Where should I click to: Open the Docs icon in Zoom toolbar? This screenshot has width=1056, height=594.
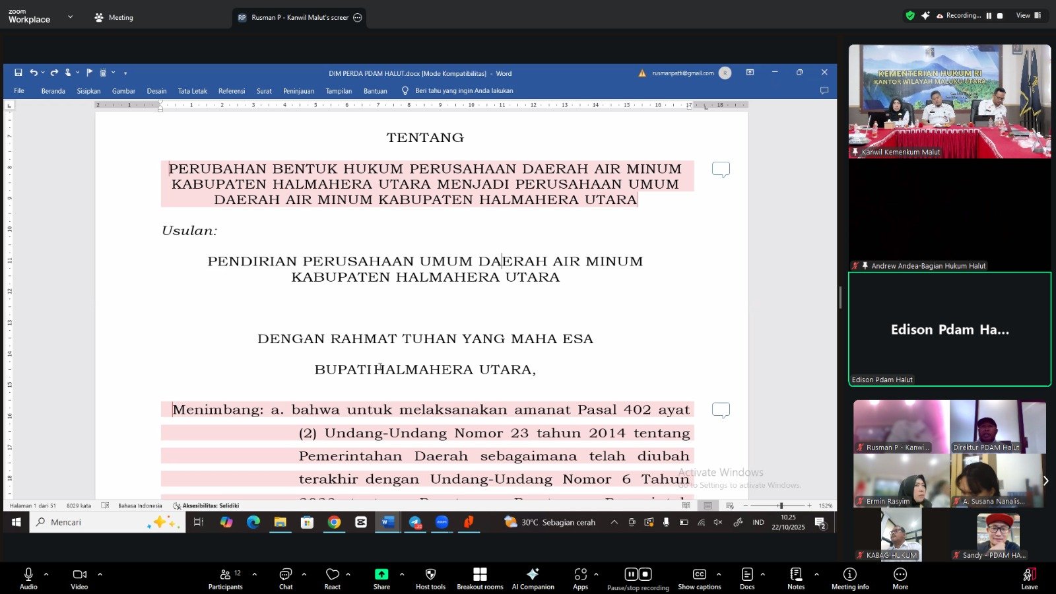(x=747, y=577)
